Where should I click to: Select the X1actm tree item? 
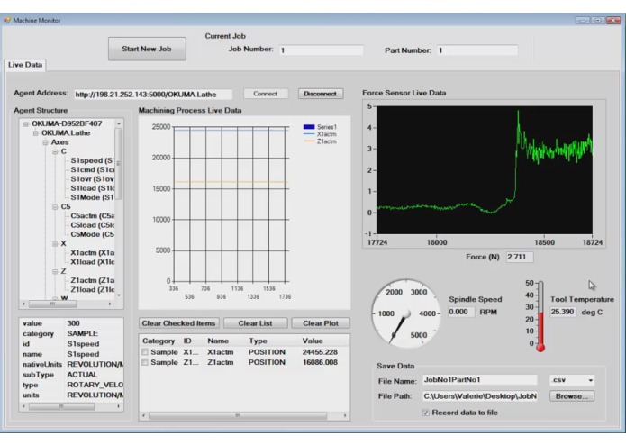coord(92,252)
